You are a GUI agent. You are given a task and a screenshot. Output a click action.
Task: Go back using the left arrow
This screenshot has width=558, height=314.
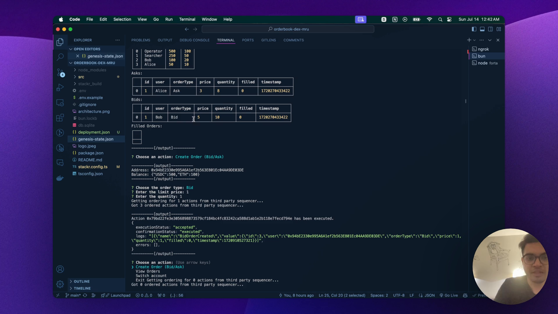coord(187,29)
